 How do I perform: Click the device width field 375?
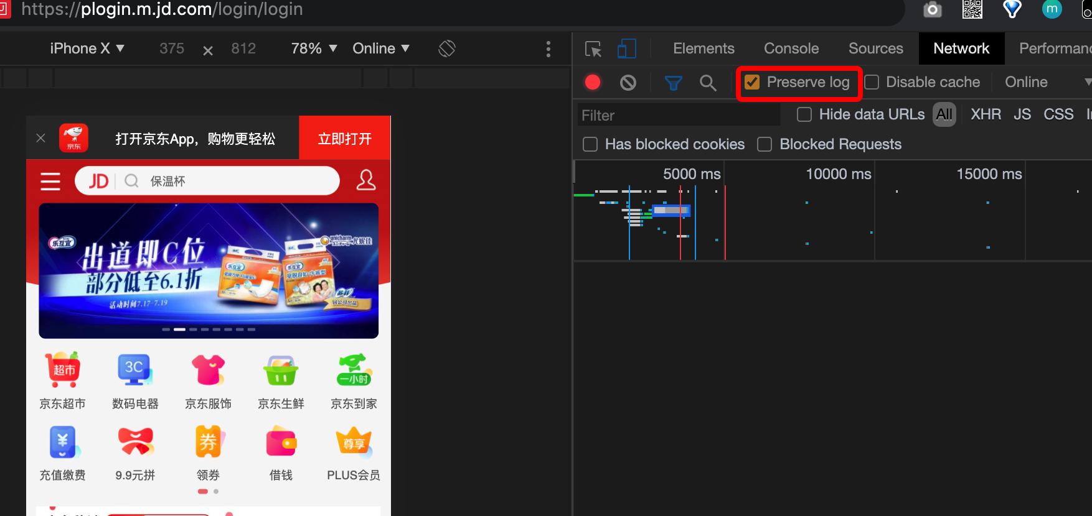pyautogui.click(x=172, y=48)
